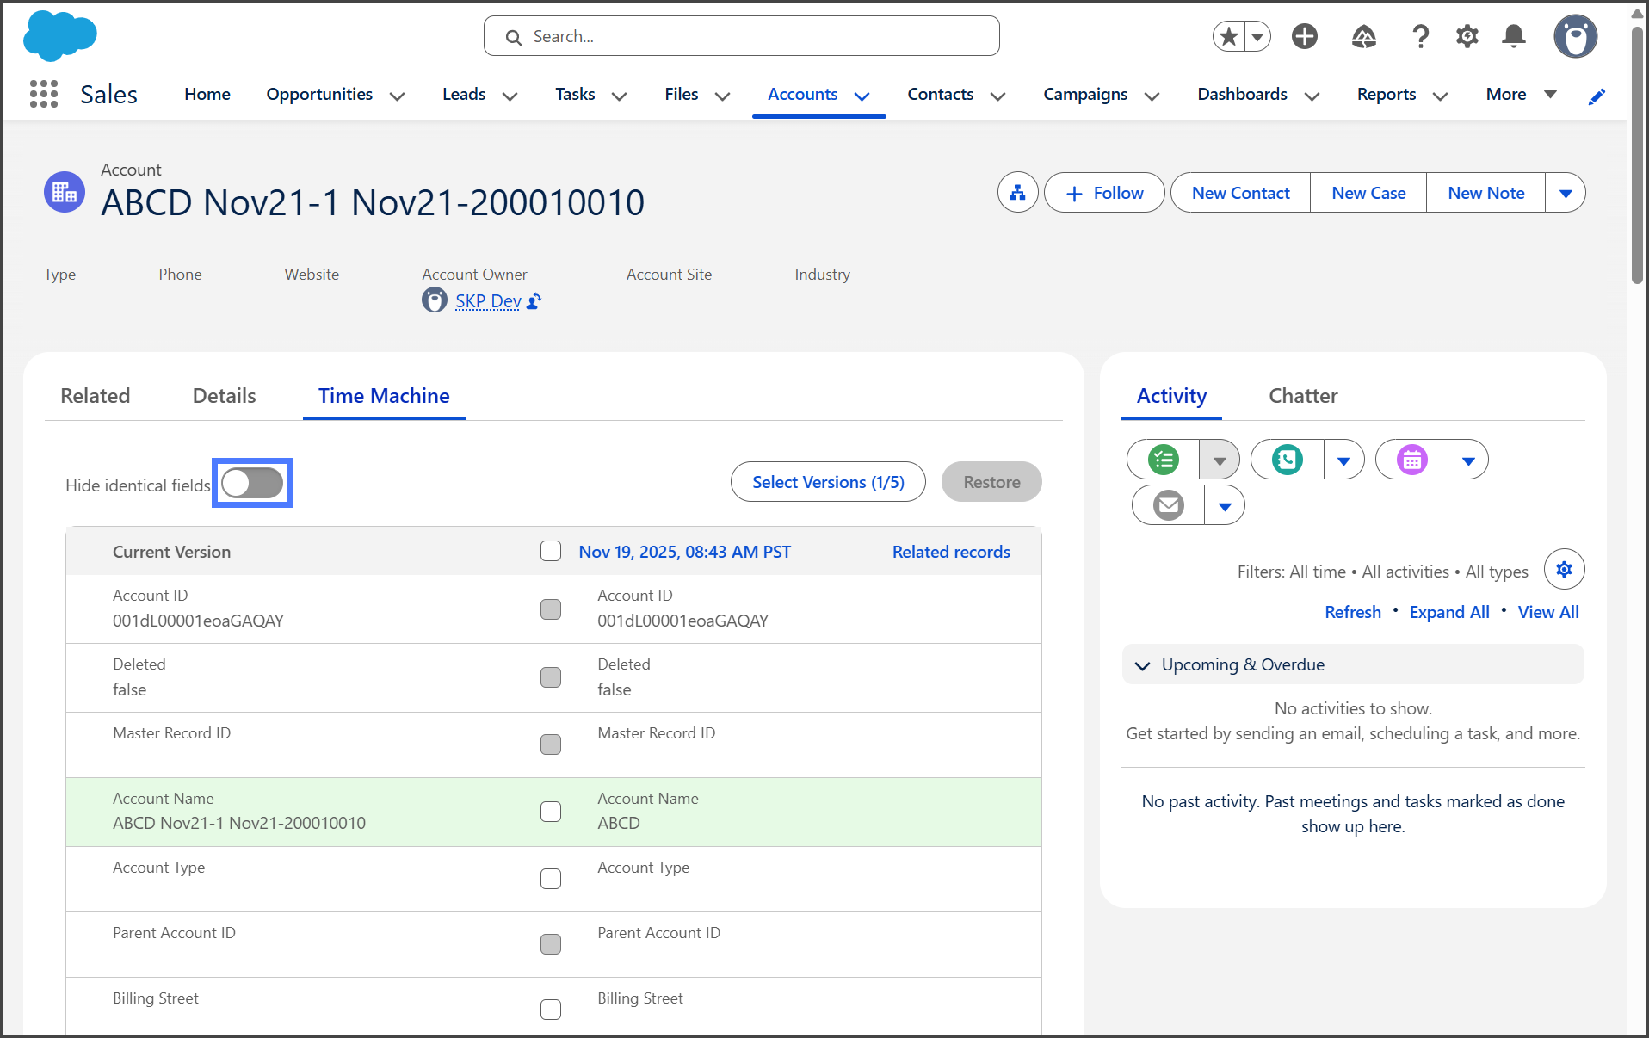The height and width of the screenshot is (1038, 1649).
Task: Expand the Opportunities nav dropdown chevron
Action: [x=397, y=96]
